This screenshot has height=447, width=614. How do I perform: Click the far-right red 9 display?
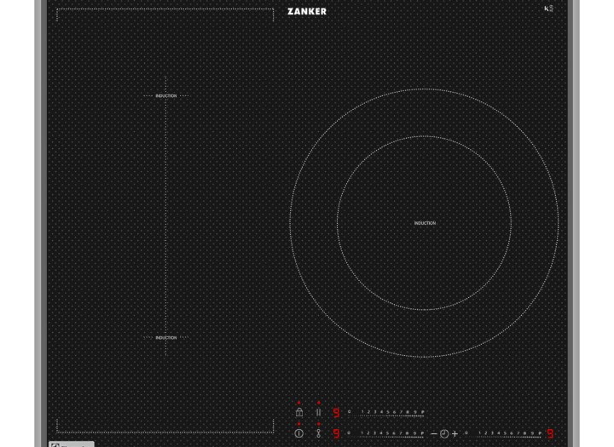click(x=550, y=433)
